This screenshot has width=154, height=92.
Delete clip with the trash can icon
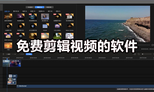pos(3,54)
